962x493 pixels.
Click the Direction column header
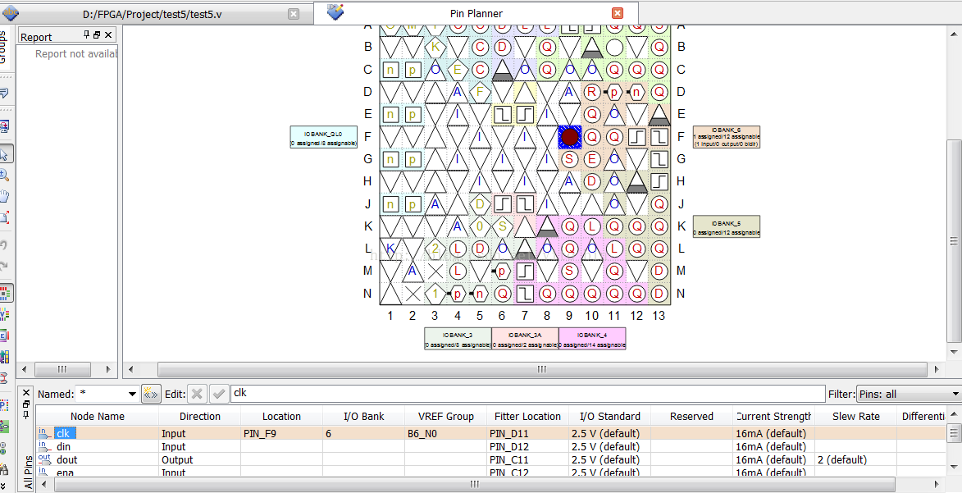(199, 416)
